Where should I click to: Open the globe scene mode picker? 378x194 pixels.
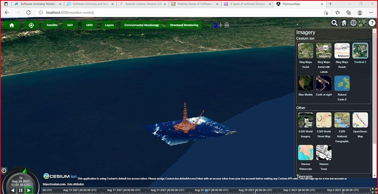click(x=353, y=23)
